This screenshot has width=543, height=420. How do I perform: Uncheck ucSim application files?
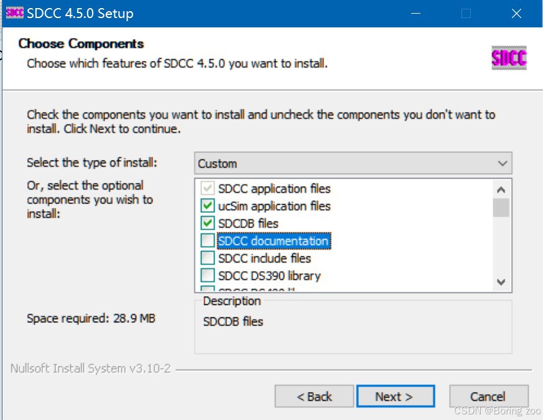point(207,206)
